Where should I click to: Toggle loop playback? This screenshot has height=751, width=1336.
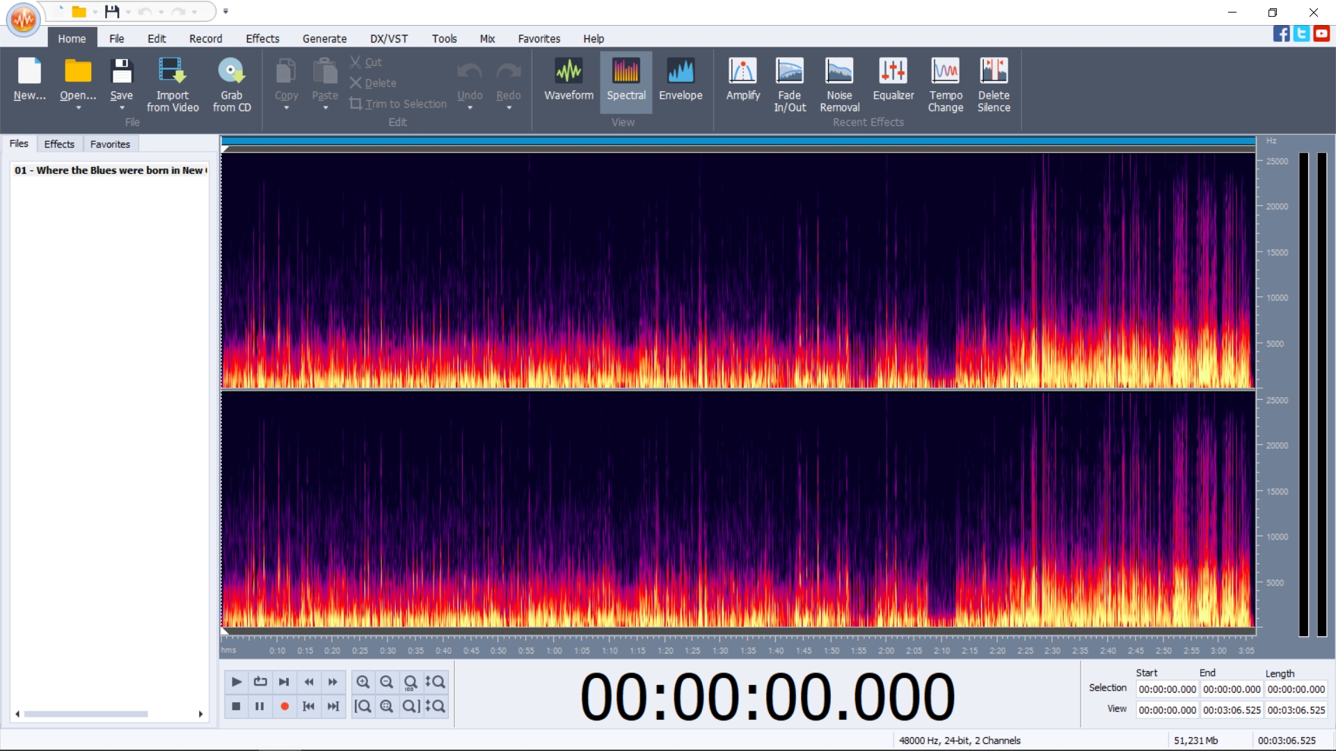[260, 681]
